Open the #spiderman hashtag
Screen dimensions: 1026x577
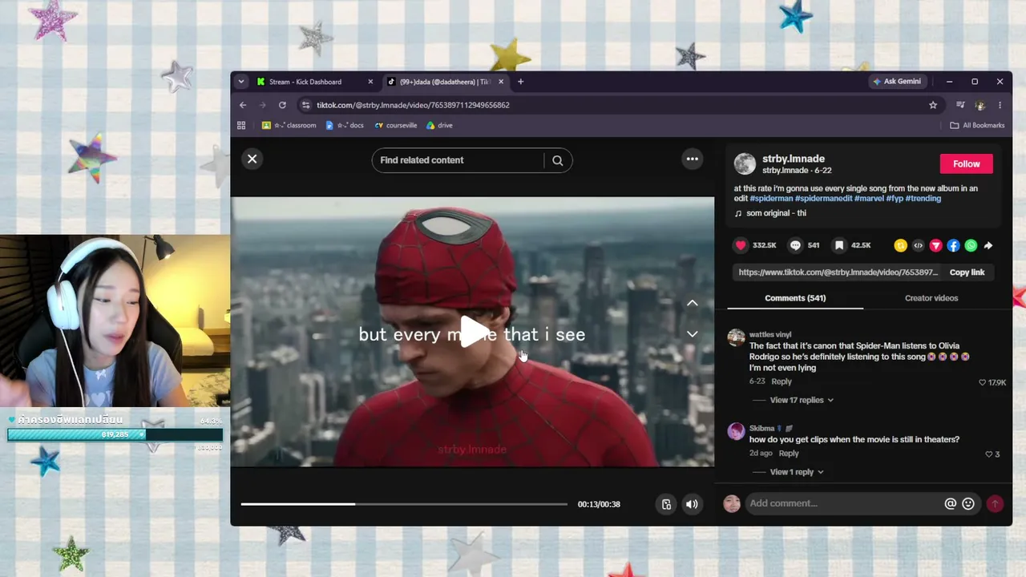[771, 198]
